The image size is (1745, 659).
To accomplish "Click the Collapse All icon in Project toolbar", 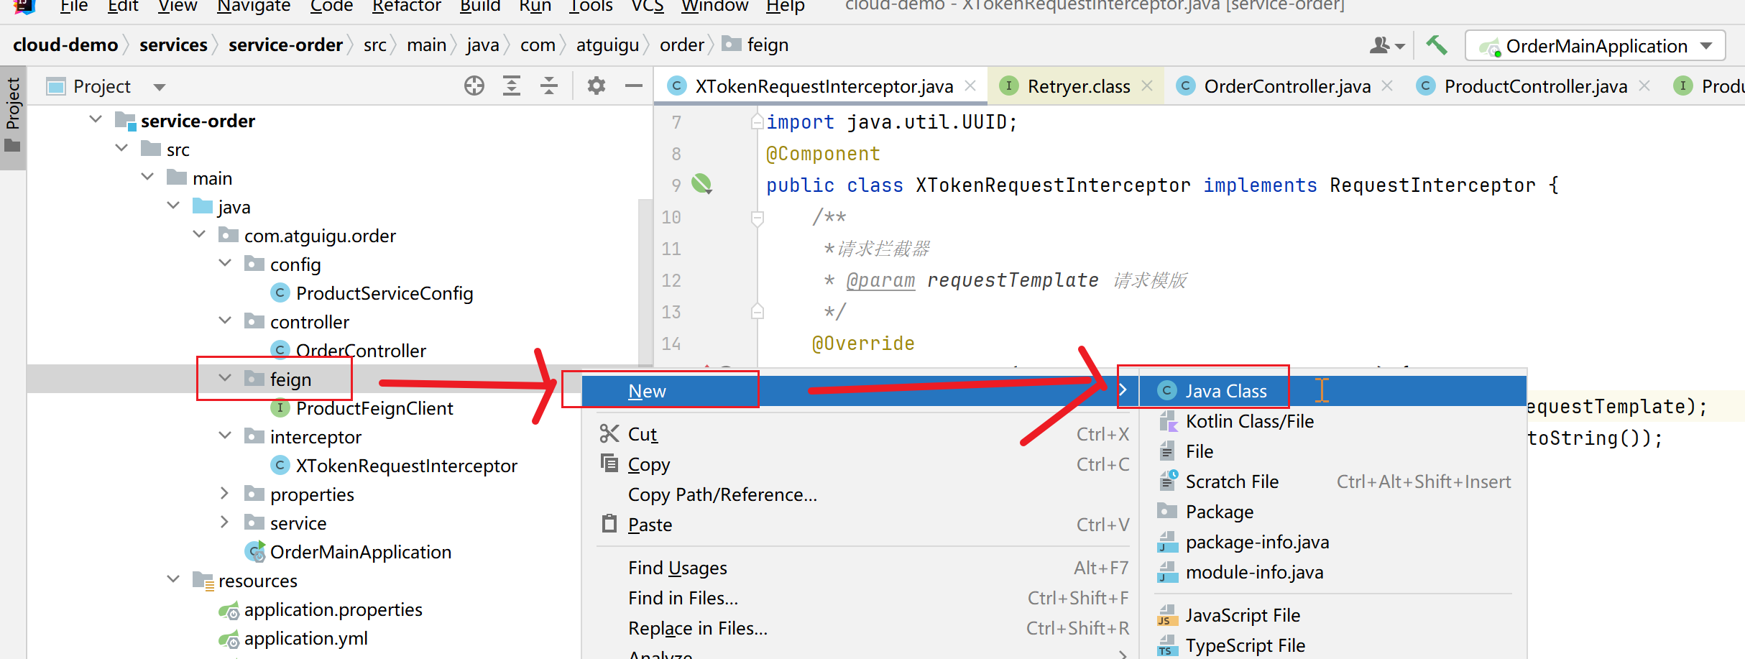I will click(549, 86).
